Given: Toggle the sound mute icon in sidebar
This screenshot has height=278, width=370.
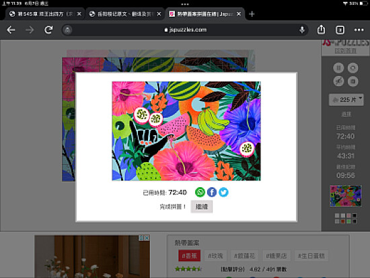Looking at the screenshot, I should tap(338, 81).
